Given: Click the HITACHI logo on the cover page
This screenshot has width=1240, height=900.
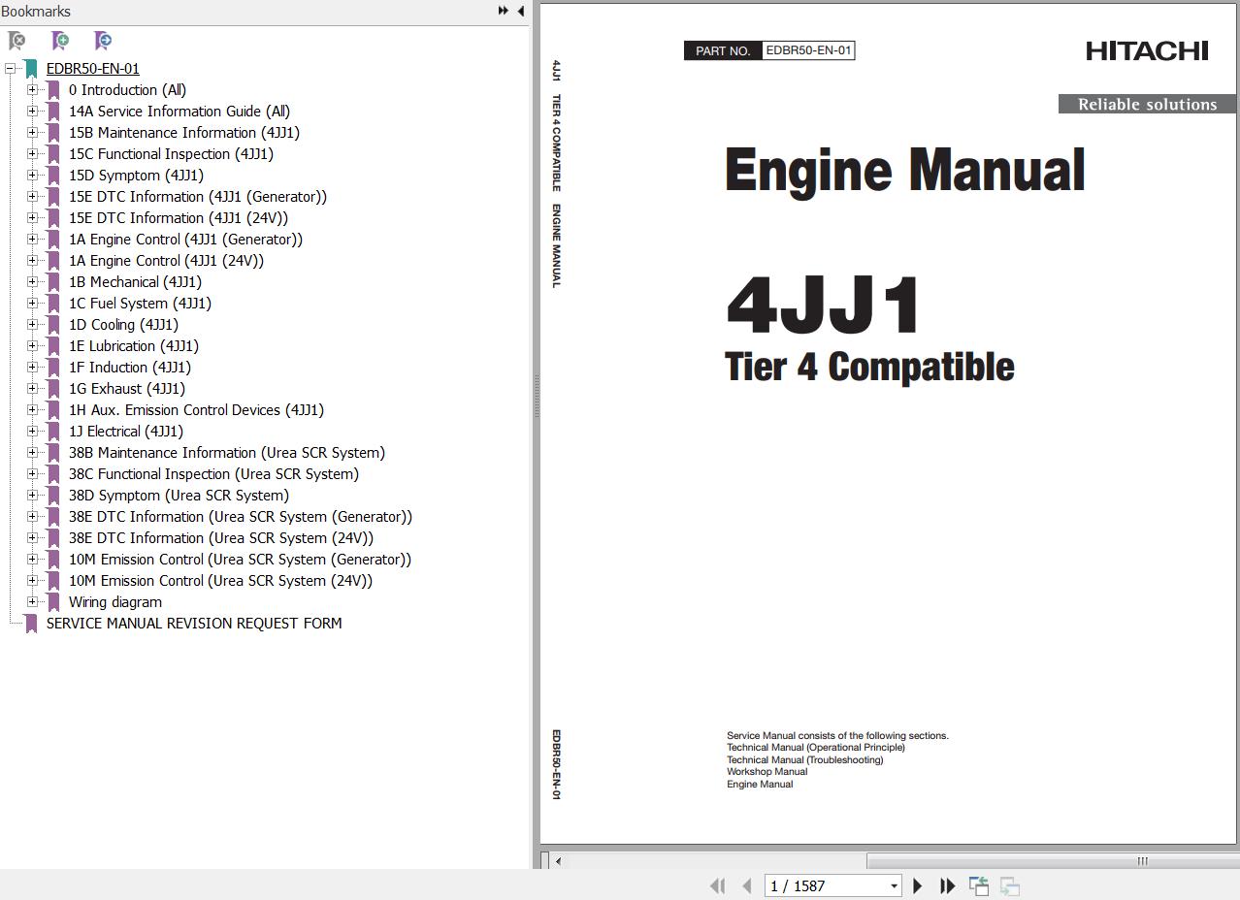Looking at the screenshot, I should pos(1147,50).
